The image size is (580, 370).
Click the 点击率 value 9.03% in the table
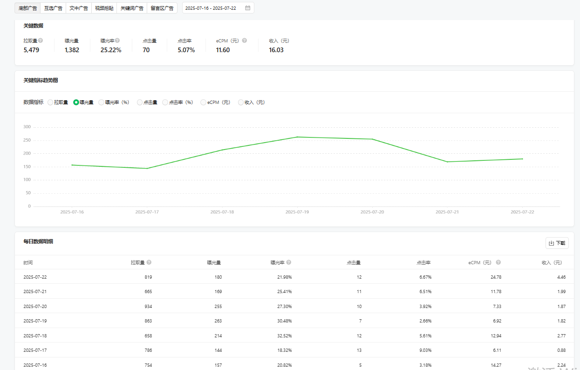[426, 350]
